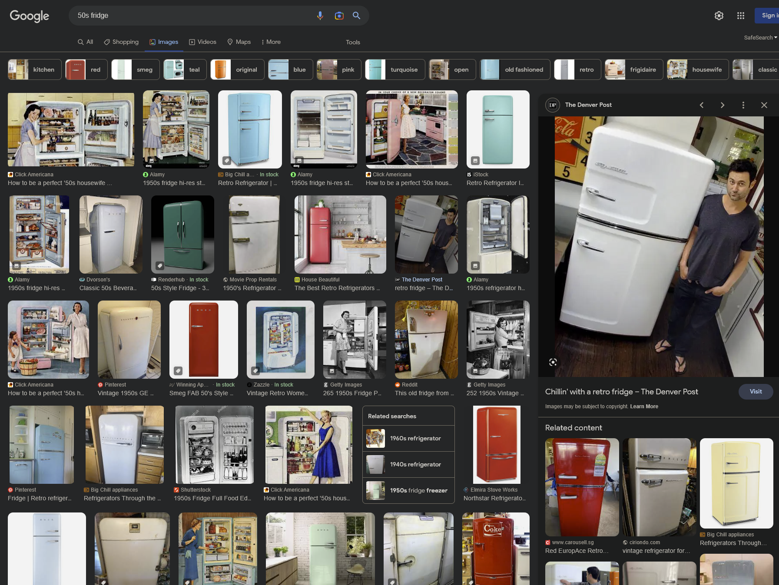Click the magnifying glass search button
779x585 pixels.
pyautogui.click(x=356, y=16)
